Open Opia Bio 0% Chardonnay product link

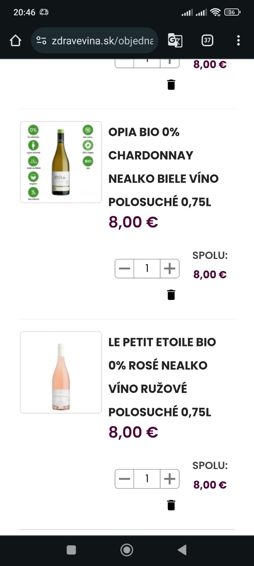point(163,167)
